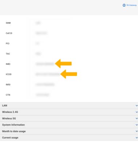The image size is (138, 145).
Task: Select the CTN label
Action: pos(8,95)
